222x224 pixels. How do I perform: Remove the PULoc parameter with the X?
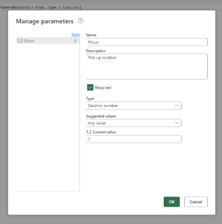point(75,40)
